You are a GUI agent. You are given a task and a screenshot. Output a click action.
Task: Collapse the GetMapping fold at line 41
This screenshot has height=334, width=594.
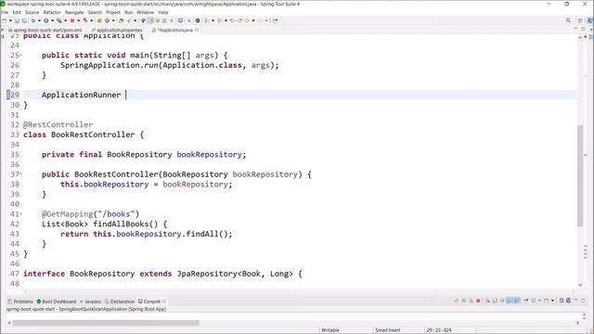[20, 214]
